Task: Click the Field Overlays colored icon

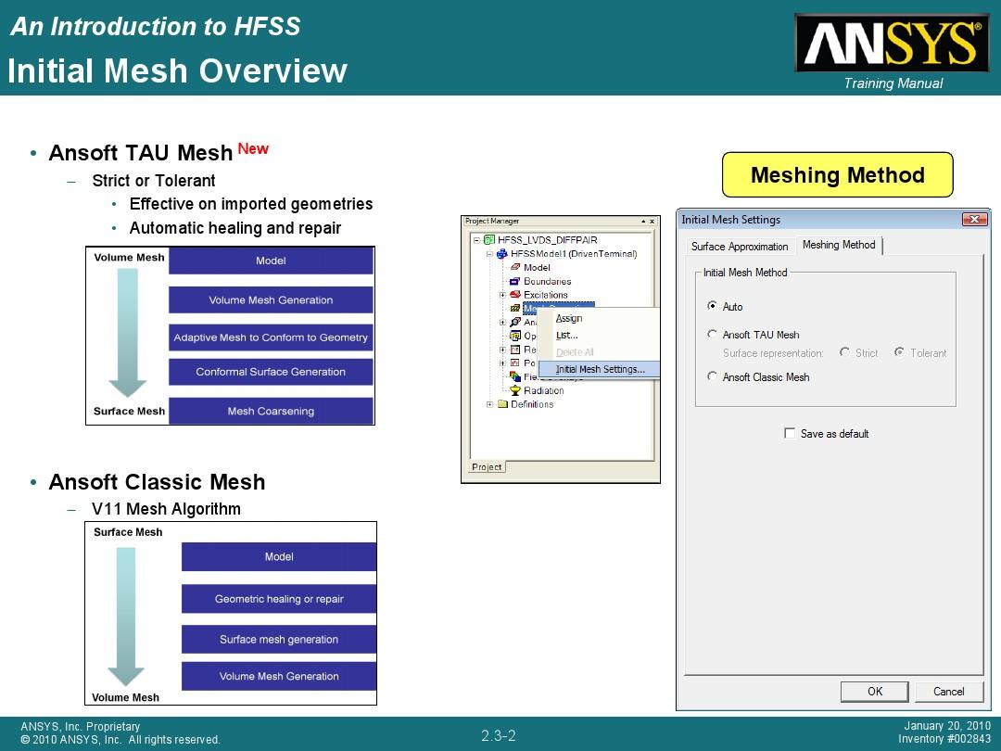Action: (515, 376)
